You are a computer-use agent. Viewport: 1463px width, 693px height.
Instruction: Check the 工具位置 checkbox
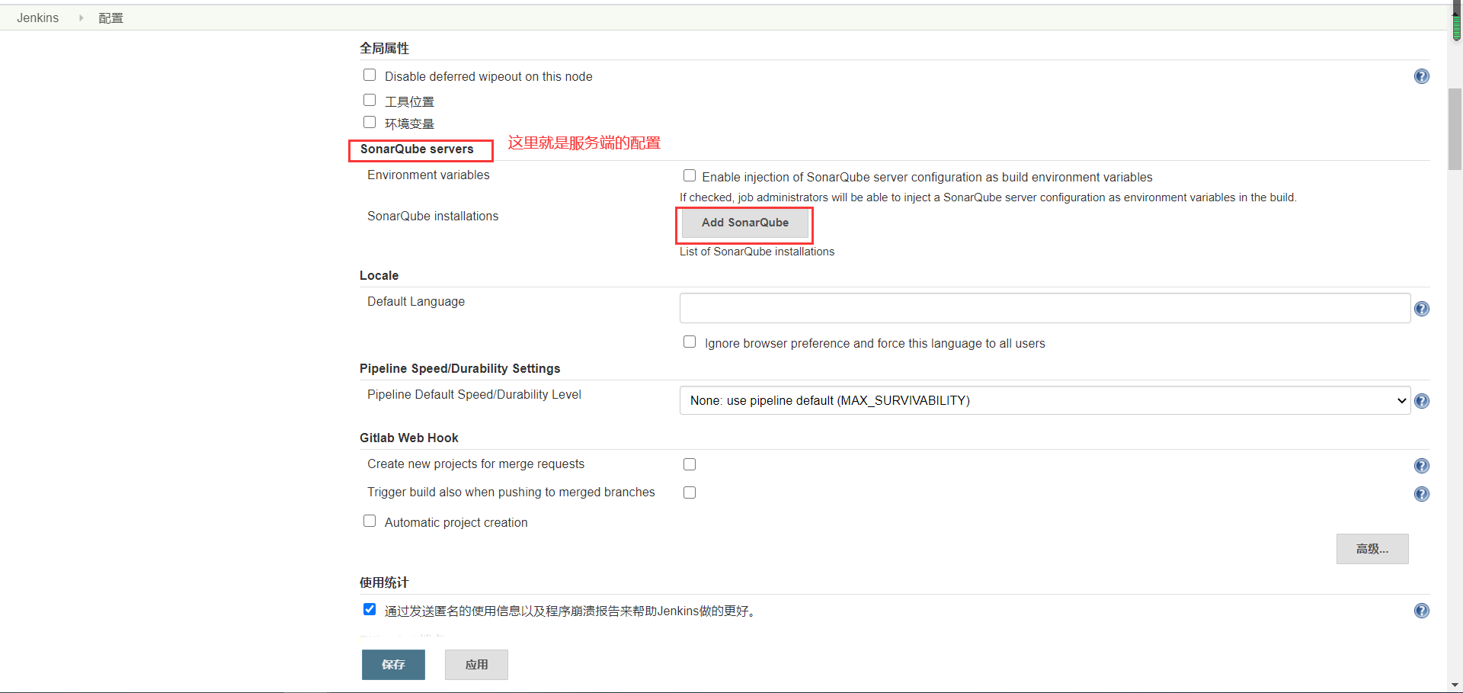370,100
